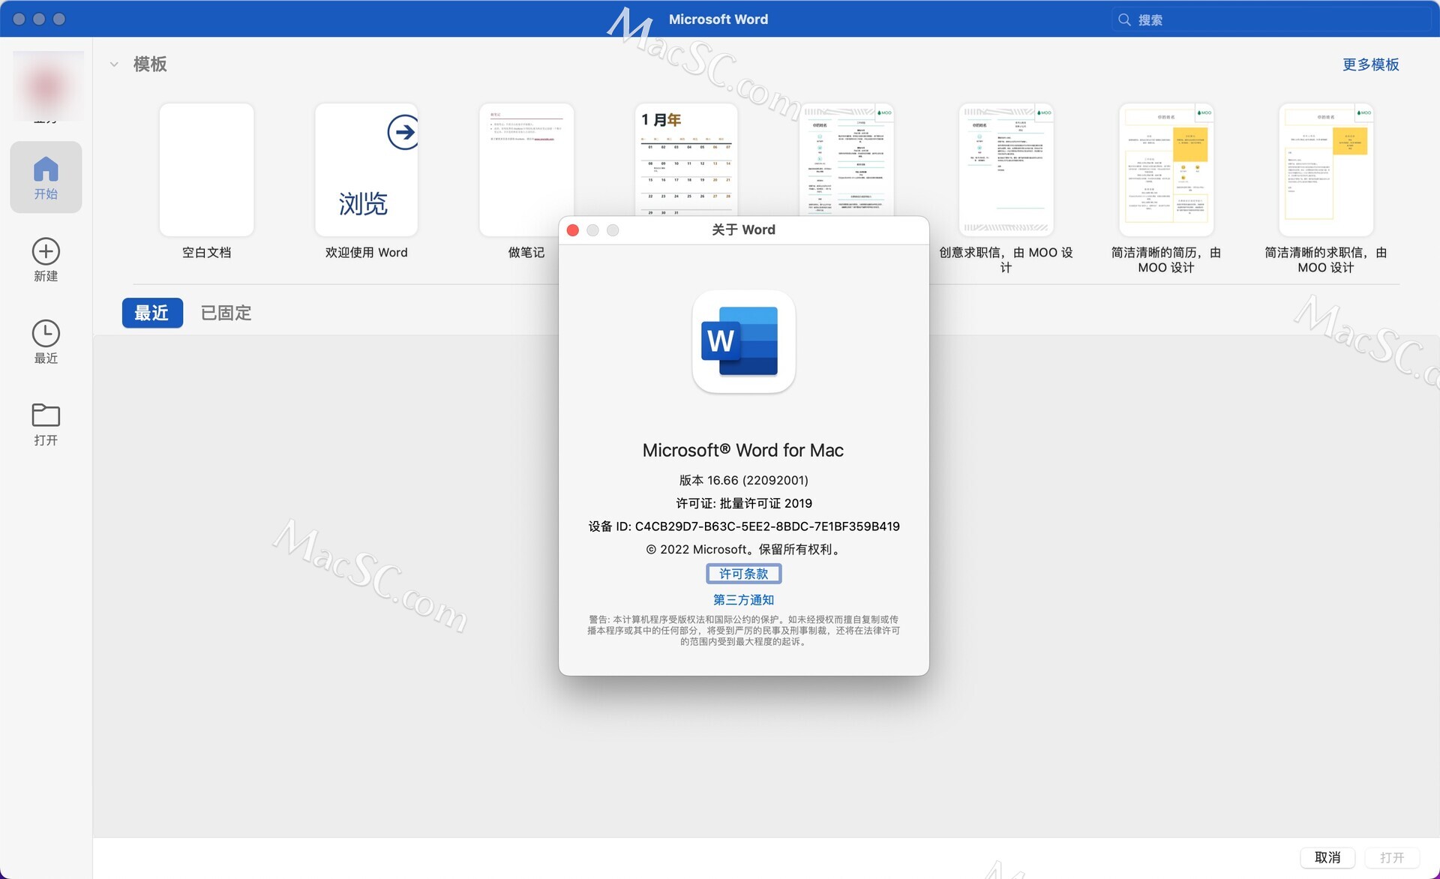The image size is (1440, 879).
Task: Select the calendar 1月年 template thumbnail
Action: [x=685, y=159]
